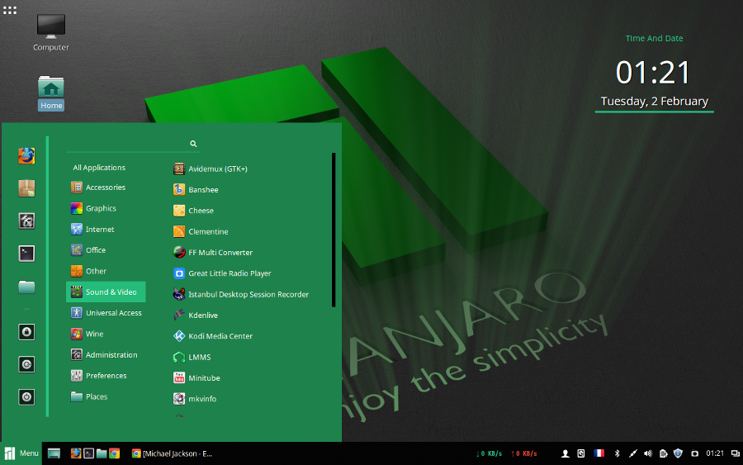Screen dimensions: 743x465
Task: Click the Quit power icon in menu
Action: (26, 397)
